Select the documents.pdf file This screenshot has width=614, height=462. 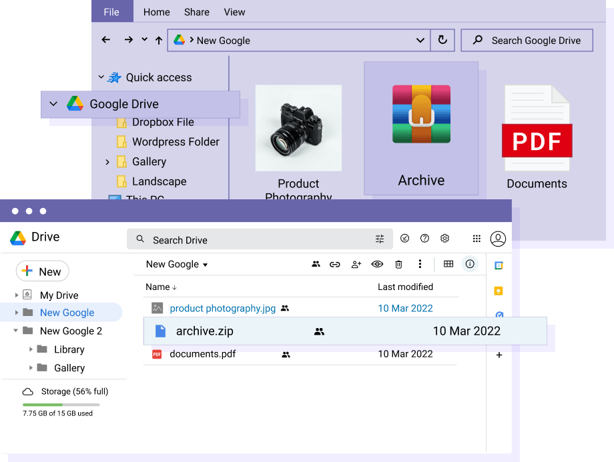[202, 354]
